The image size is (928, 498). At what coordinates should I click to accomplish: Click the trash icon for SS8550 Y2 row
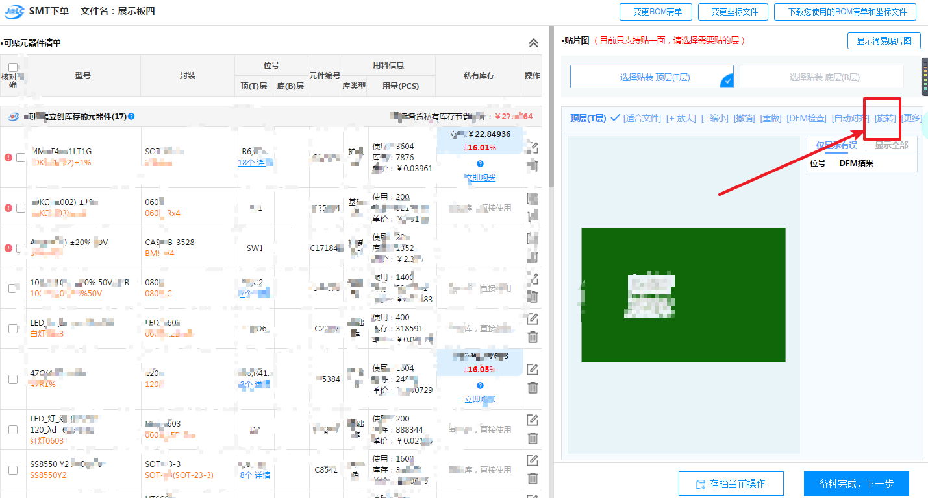click(x=533, y=479)
